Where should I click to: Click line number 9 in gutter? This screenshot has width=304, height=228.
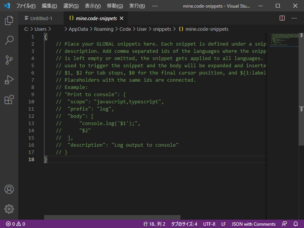tap(33, 94)
